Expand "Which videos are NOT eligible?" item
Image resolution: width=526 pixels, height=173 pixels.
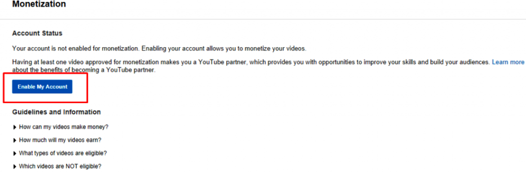point(60,166)
